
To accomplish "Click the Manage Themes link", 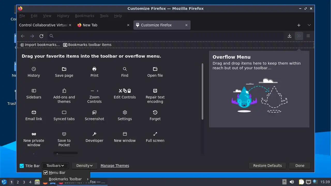I will point(115,166).
